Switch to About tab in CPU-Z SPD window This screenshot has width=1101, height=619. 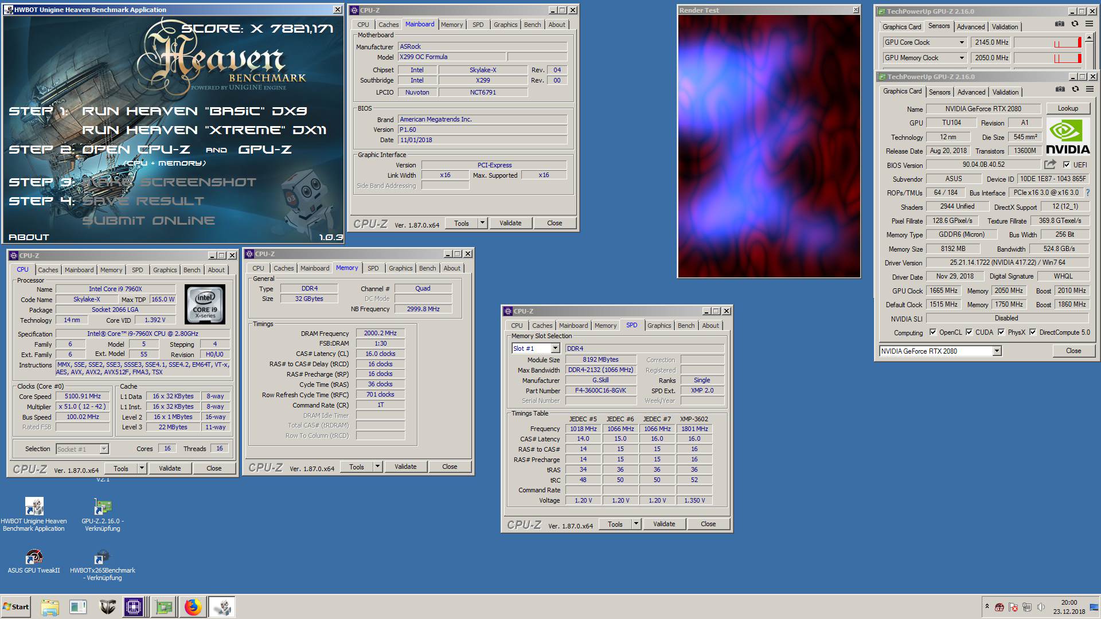[710, 326]
